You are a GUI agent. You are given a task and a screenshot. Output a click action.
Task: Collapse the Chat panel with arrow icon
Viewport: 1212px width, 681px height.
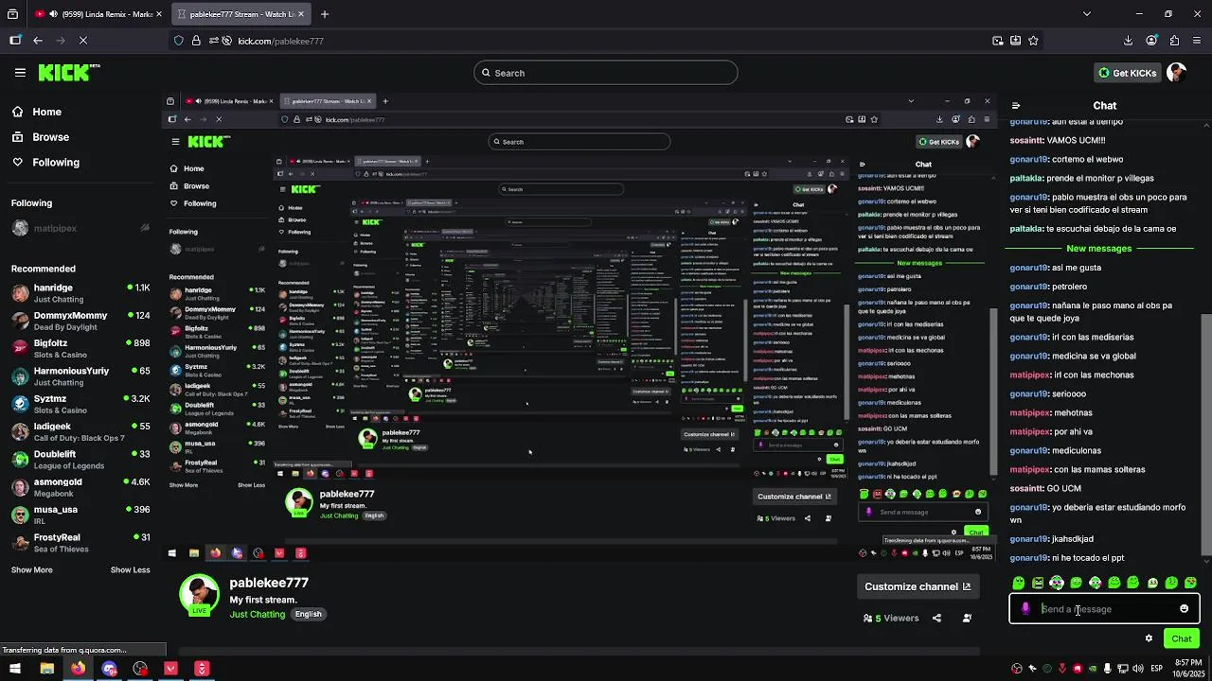point(1015,106)
